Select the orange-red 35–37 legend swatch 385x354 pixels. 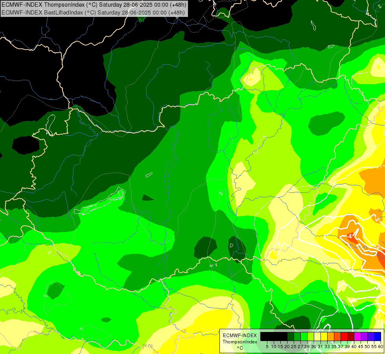[x=337, y=336]
